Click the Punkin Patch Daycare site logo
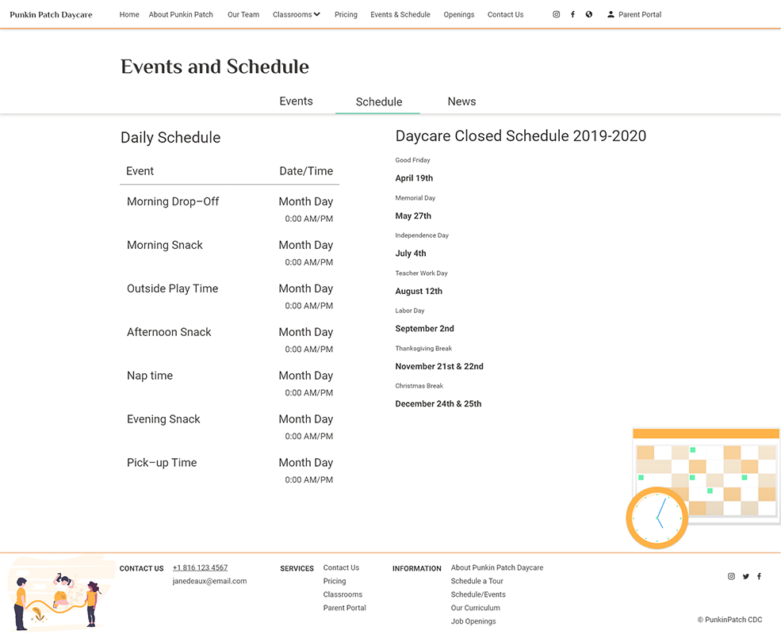This screenshot has width=781, height=634. point(51,14)
